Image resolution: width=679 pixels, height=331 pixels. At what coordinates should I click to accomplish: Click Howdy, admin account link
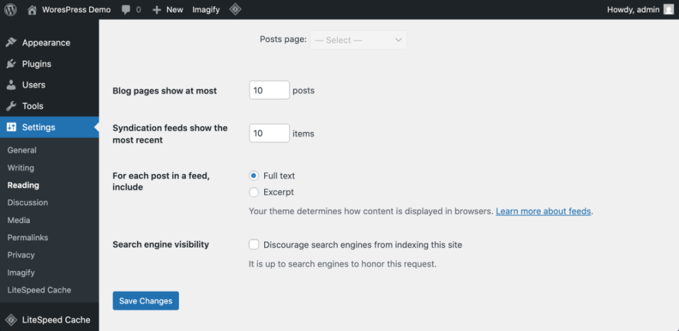click(633, 10)
